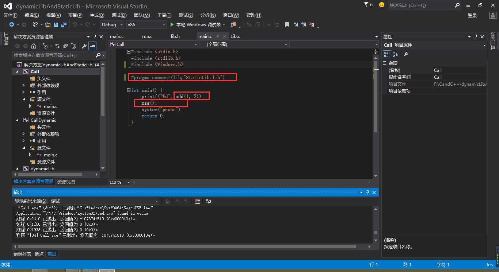
Task: Go to previous bookmark icon
Action: (x=295, y=24)
